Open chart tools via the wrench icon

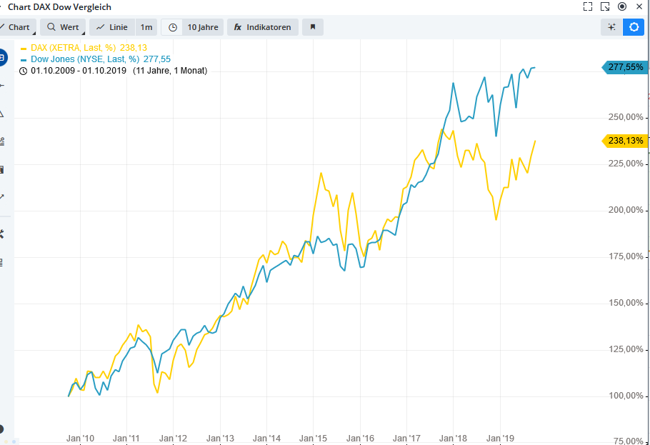click(x=6, y=232)
